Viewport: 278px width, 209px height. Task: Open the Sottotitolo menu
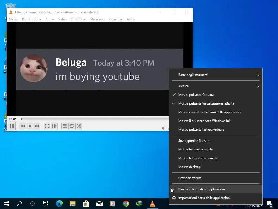click(x=78, y=19)
